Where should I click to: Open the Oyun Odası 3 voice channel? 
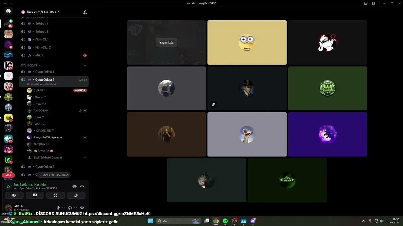54,167
